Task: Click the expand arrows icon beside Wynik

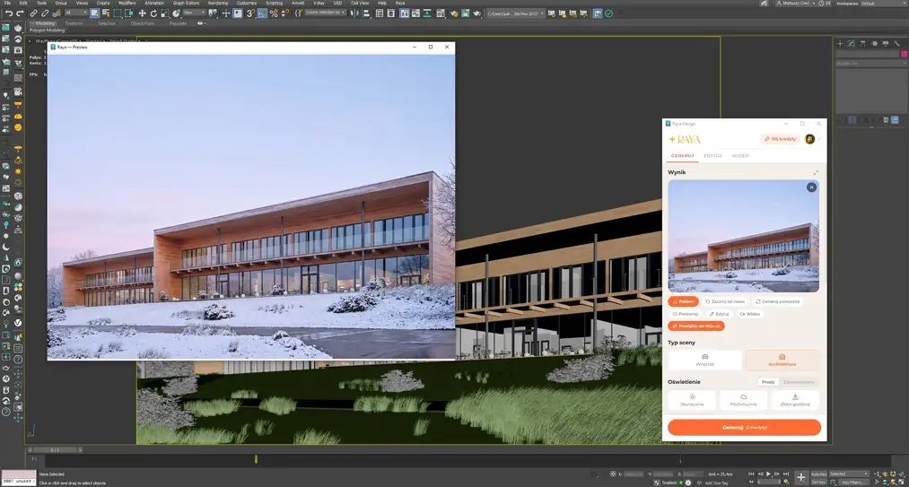Action: click(816, 173)
